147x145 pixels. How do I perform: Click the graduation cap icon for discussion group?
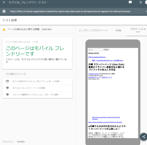(7, 94)
